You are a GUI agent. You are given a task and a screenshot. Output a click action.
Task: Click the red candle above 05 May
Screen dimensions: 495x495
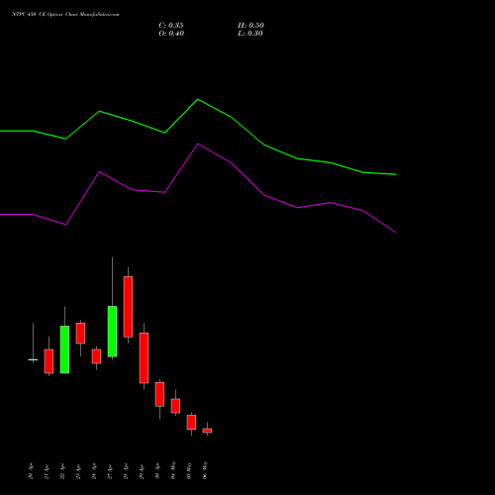pyautogui.click(x=191, y=422)
